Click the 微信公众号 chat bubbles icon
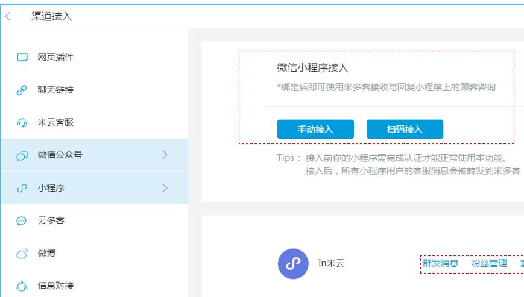Image resolution: width=524 pixels, height=297 pixels. [22, 155]
